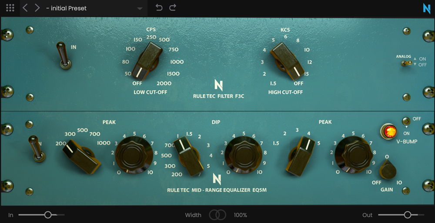Toggle the equalizer IN switch
This screenshot has height=223, width=435.
37,148
